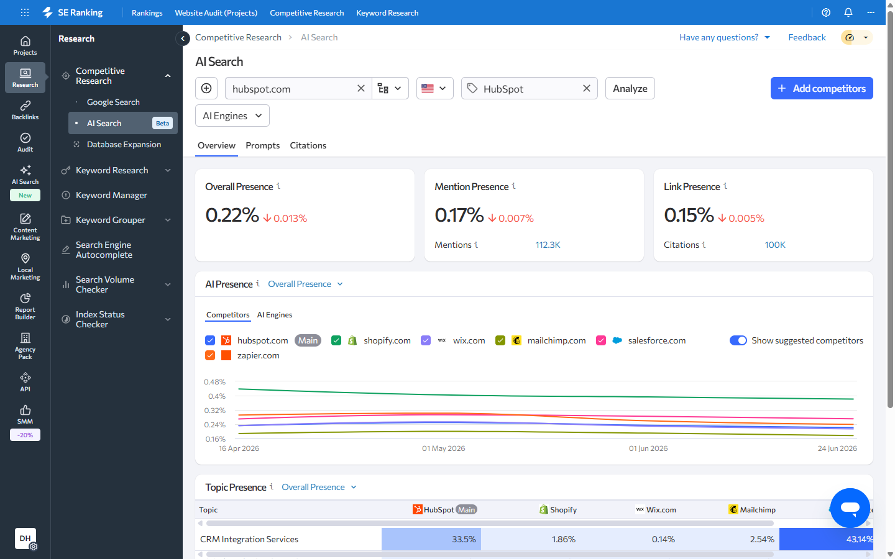Collapse the Research sidebar arrow
Viewport: 895px width, 559px height.
click(x=183, y=39)
